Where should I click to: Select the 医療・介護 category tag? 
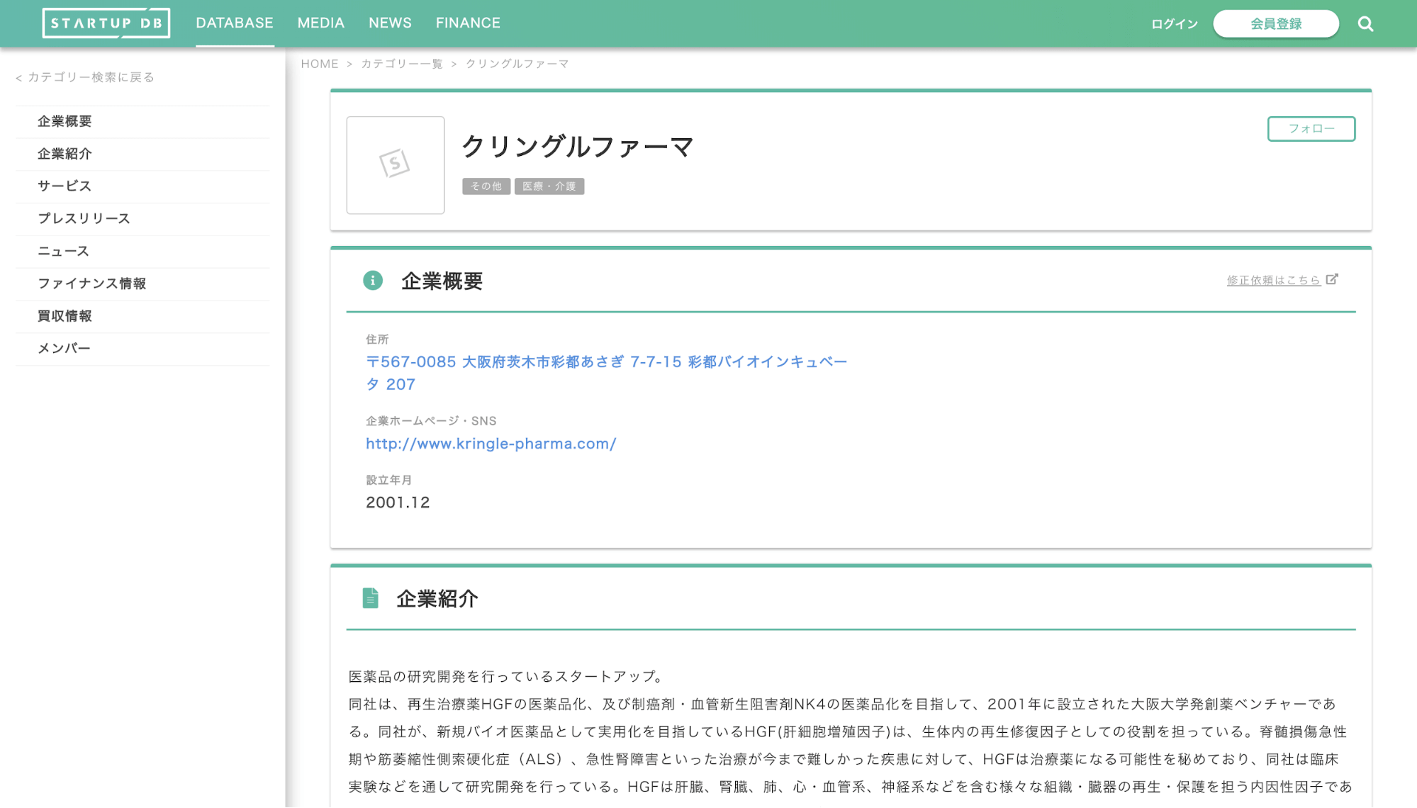click(x=549, y=186)
